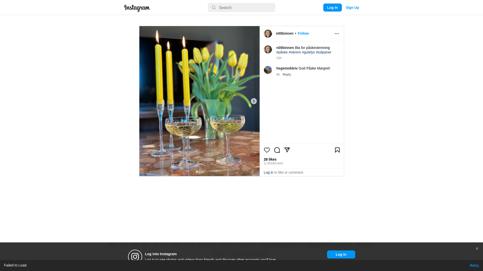The image size is (483, 271).
Task: Click the search magnifier icon
Action: pos(214,8)
